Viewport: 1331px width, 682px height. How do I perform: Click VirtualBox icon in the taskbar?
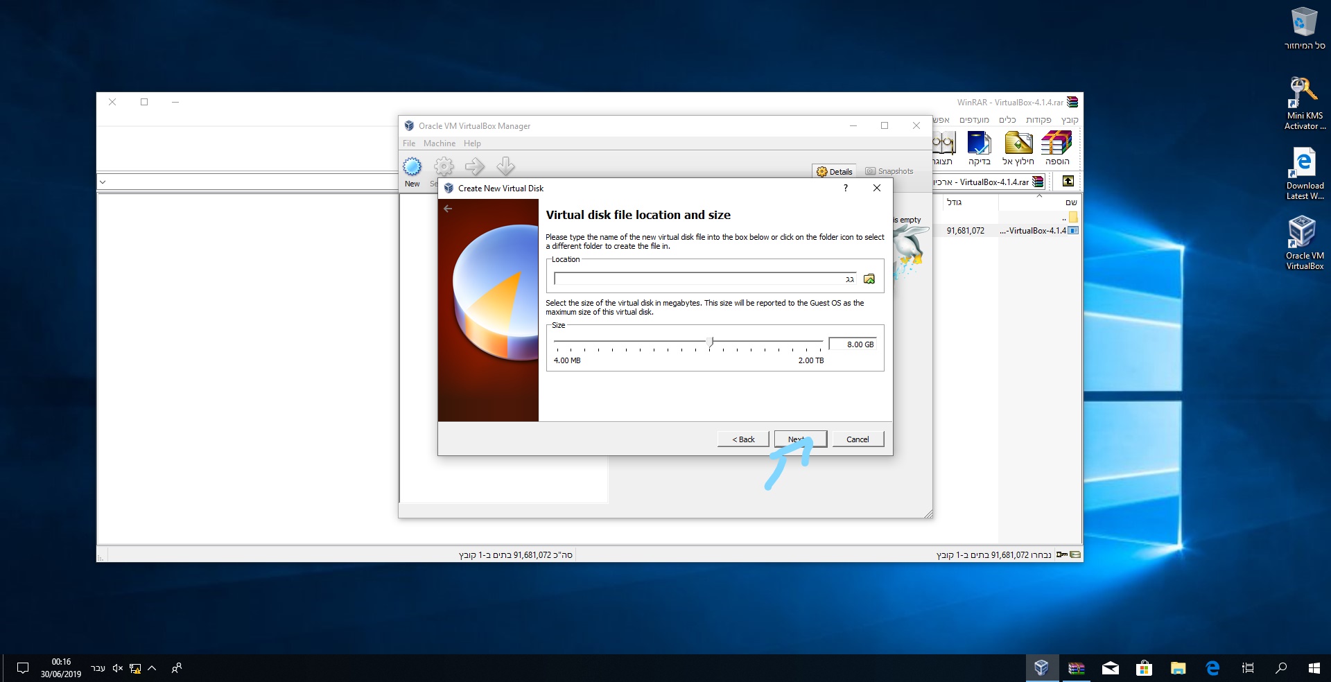(x=1041, y=668)
